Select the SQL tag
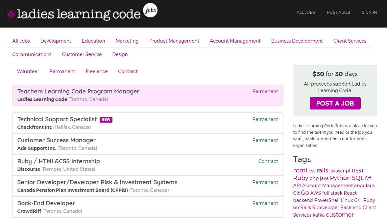 [358, 178]
